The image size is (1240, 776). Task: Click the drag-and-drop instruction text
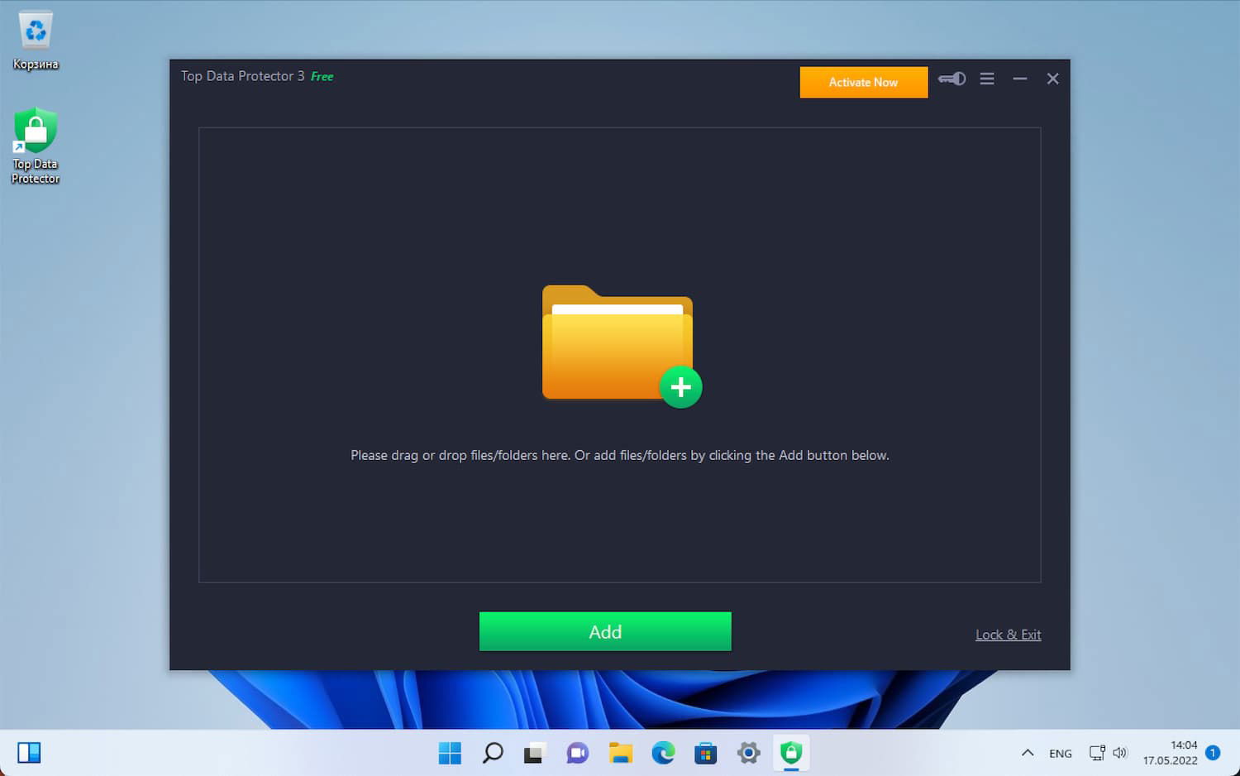point(620,455)
